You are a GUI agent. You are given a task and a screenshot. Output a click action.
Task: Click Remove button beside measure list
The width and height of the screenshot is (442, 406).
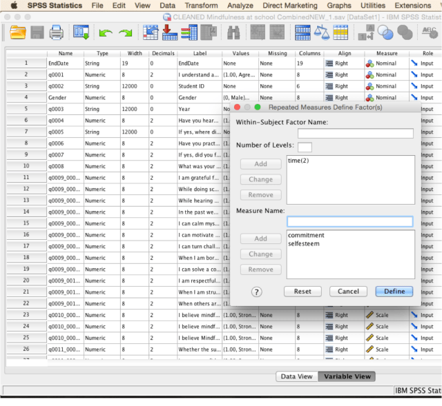[x=260, y=270]
